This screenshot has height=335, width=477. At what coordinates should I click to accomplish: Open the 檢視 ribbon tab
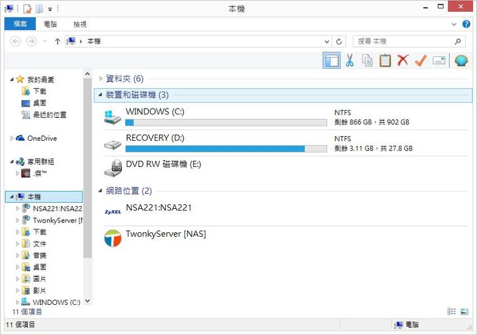(x=80, y=24)
